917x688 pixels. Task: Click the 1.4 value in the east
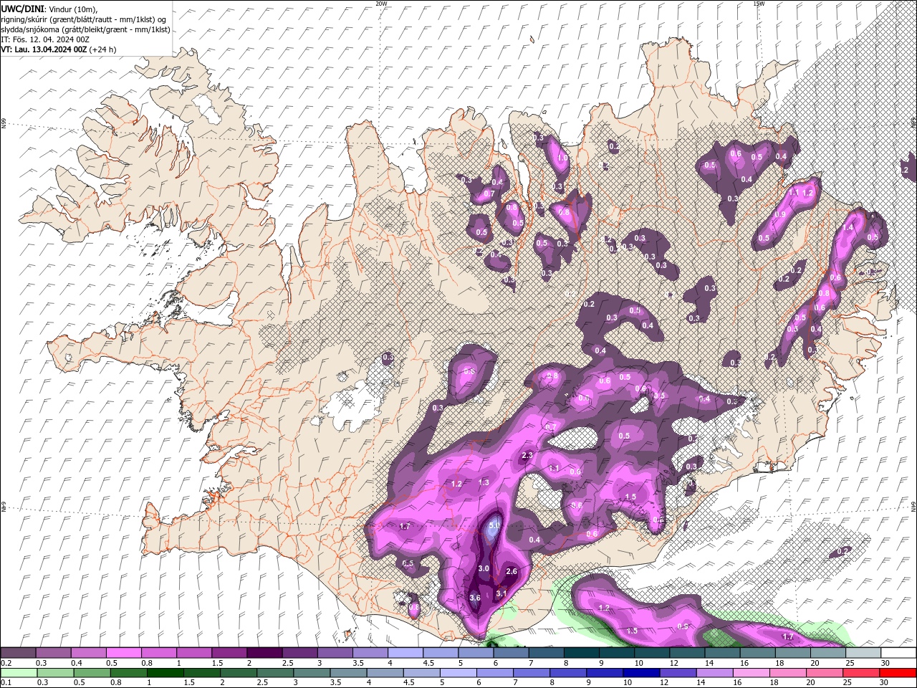[849, 227]
